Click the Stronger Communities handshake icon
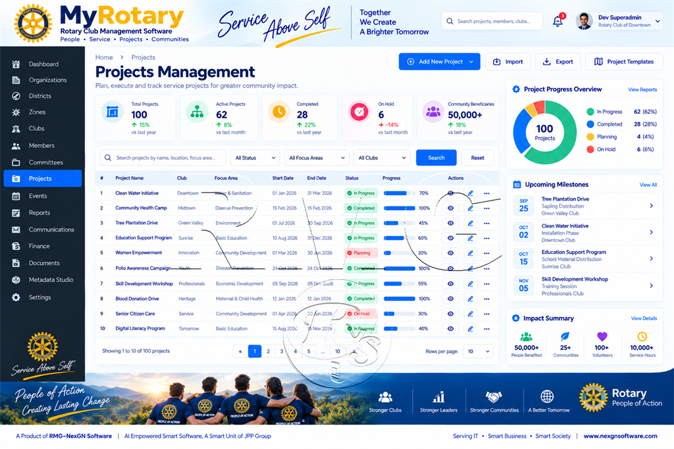Viewport: 674px width, 449px height. click(494, 396)
